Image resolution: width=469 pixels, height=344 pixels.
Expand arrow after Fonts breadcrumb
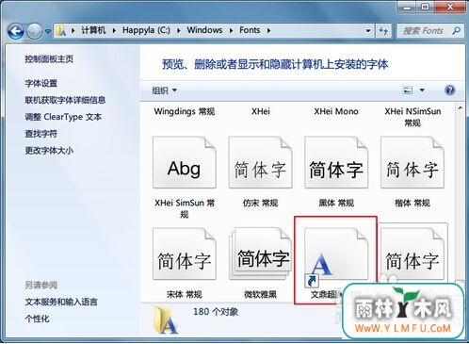coord(268,30)
